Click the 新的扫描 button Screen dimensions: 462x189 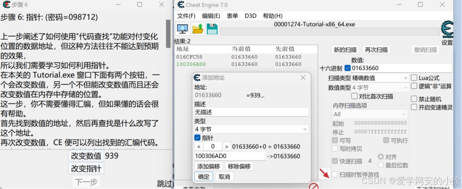(x=345, y=50)
